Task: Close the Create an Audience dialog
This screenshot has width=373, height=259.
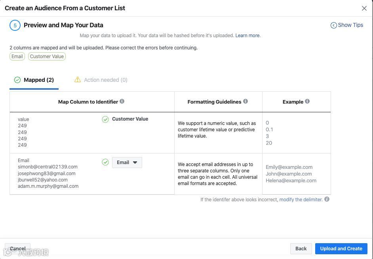Action: point(364,8)
